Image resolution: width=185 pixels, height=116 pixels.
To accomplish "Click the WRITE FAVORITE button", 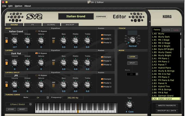I will pyautogui.click(x=167, y=105).
